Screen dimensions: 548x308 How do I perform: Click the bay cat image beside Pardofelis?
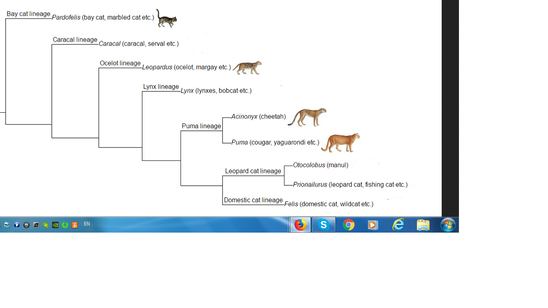pyautogui.click(x=166, y=18)
